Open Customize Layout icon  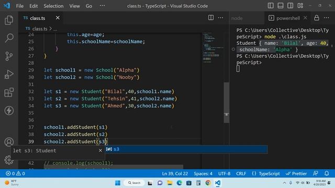(300, 6)
